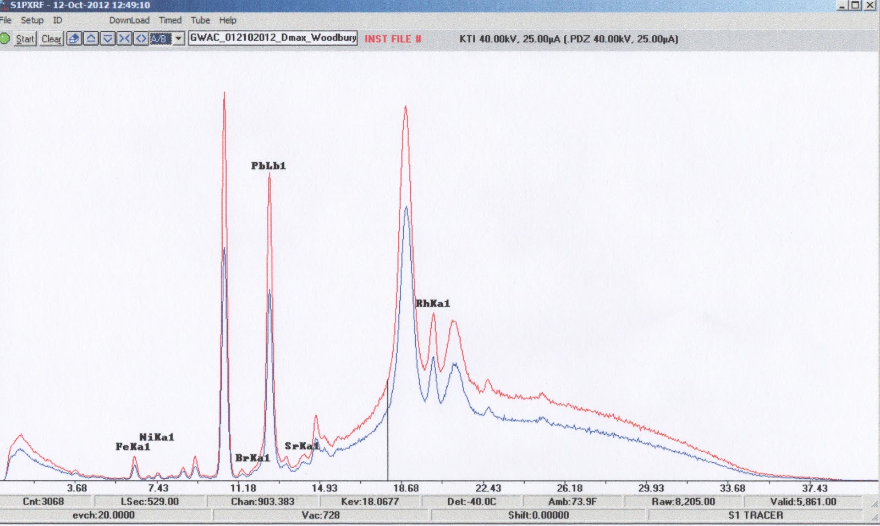Click the green status indicator icon
Screen dimensions: 880x526
pos(4,38)
